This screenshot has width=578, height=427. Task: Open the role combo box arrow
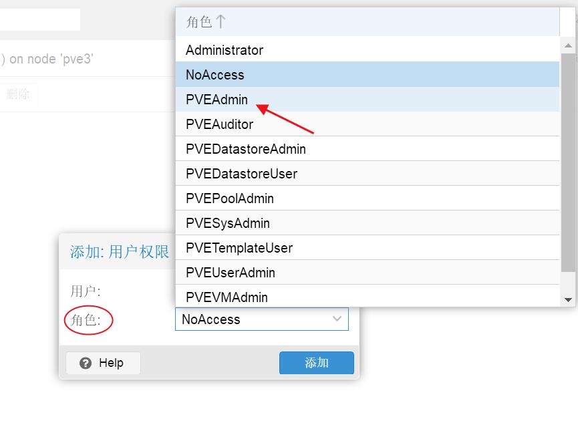click(337, 319)
